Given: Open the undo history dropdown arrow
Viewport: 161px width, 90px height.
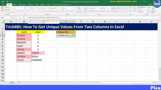Looking at the screenshot, I should tap(9, 2).
